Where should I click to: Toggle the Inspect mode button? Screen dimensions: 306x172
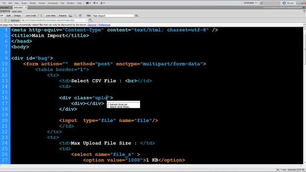[x=63, y=15]
